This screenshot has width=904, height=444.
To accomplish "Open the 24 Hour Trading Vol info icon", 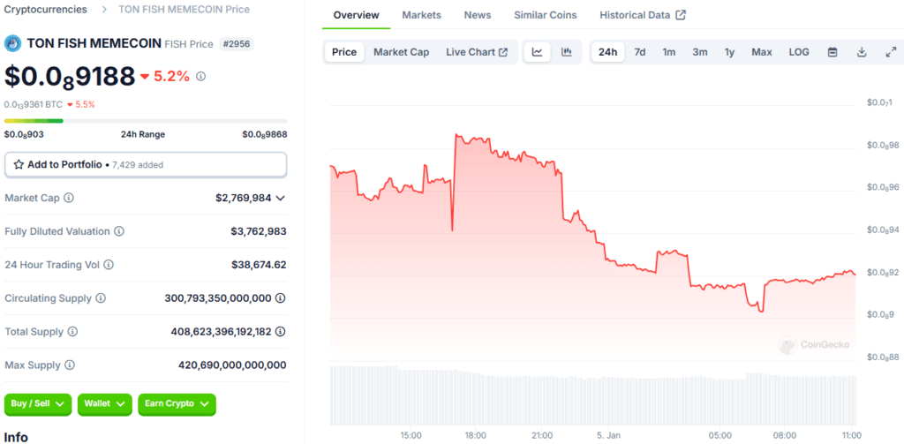I will click(109, 265).
